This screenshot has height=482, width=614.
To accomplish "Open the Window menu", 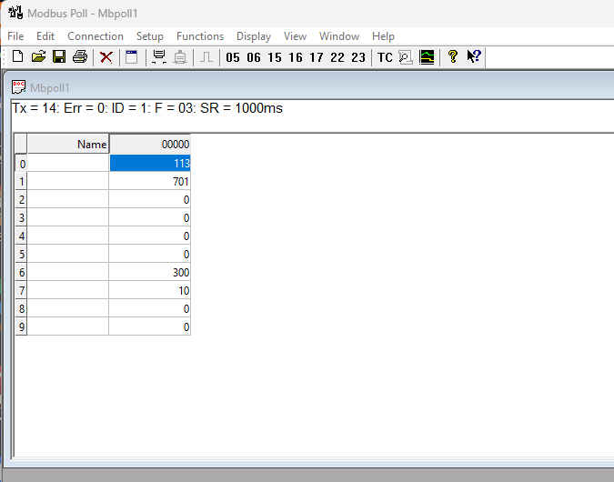I will coord(339,36).
